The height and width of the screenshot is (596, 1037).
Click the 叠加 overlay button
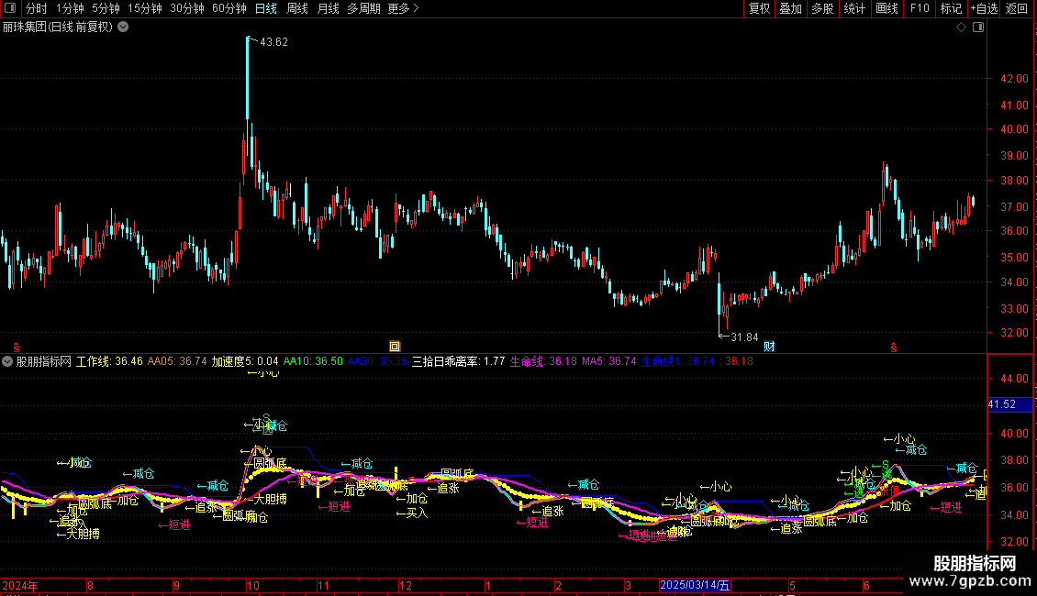[790, 8]
